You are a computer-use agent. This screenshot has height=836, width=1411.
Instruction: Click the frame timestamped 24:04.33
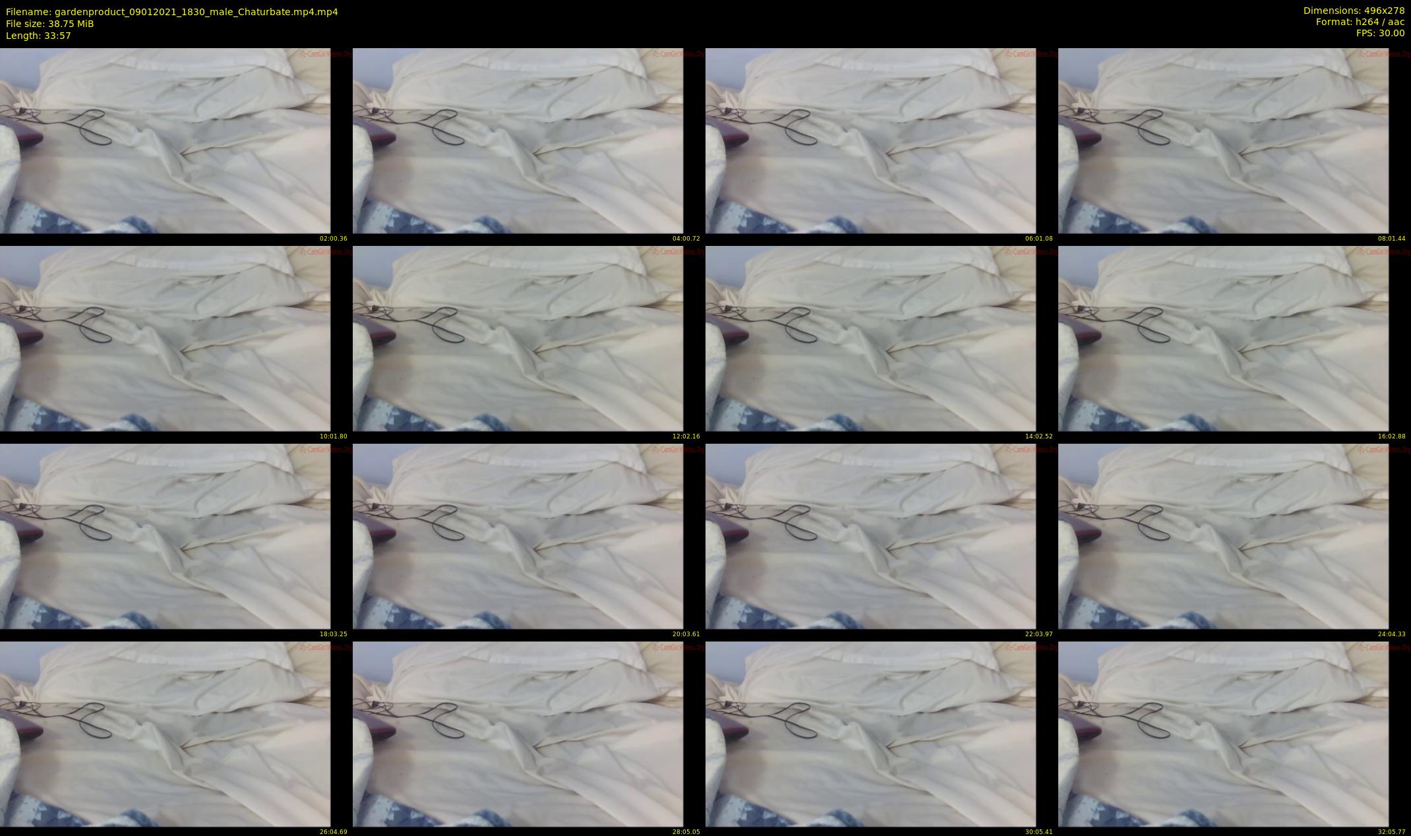1223,536
